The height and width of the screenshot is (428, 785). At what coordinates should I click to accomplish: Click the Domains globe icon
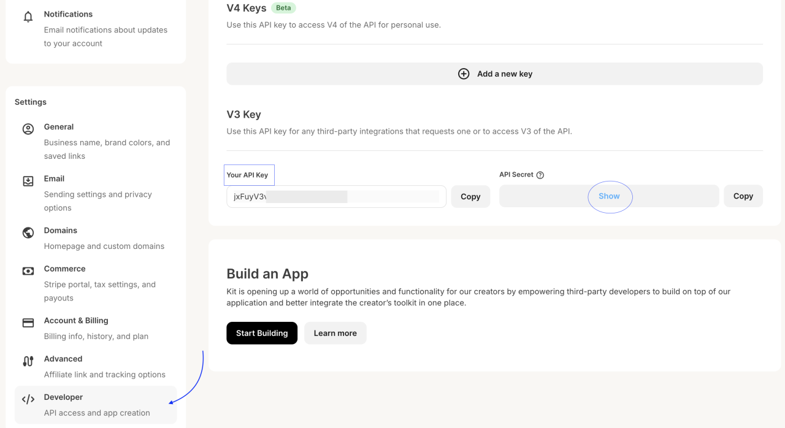tap(28, 232)
